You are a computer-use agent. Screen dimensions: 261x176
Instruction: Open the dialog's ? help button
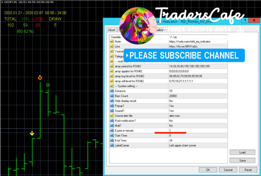pyautogui.click(x=245, y=20)
